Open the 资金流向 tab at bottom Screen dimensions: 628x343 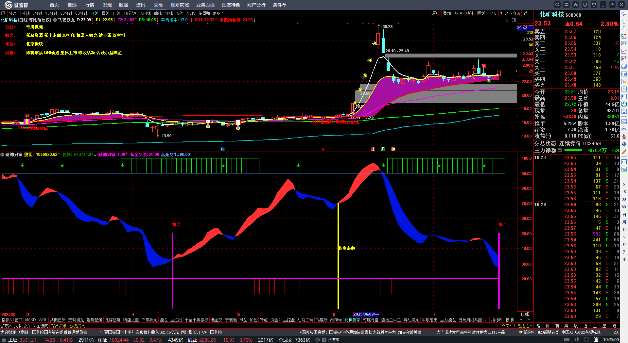(40, 326)
